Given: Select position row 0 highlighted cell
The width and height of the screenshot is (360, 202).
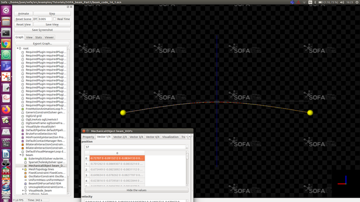Looking at the screenshot, I should (x=117, y=158).
